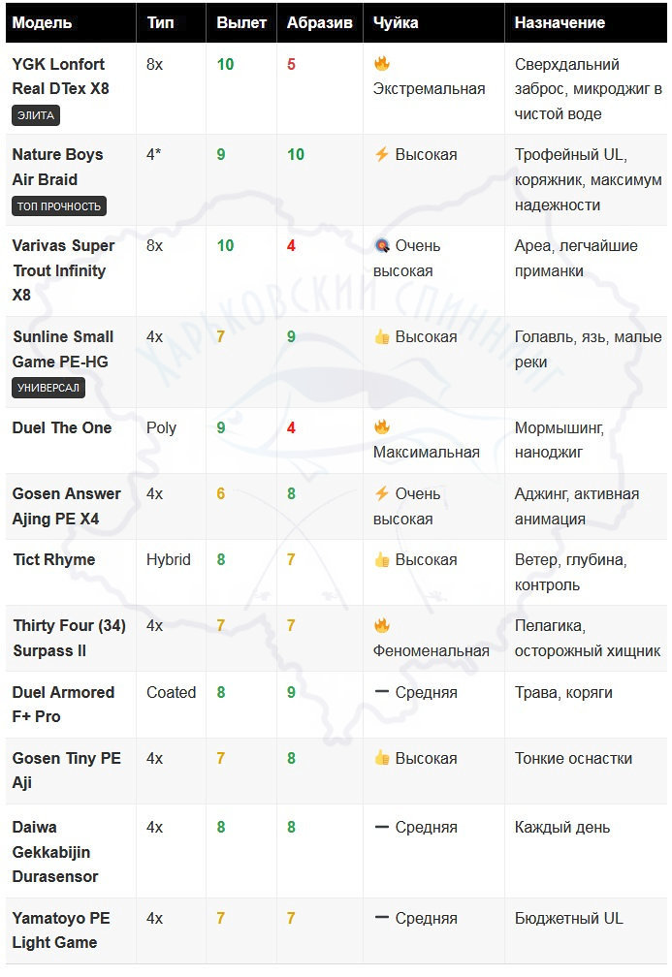Click the thumbs-up icon in the Tict Rhyme row

pos(382,560)
